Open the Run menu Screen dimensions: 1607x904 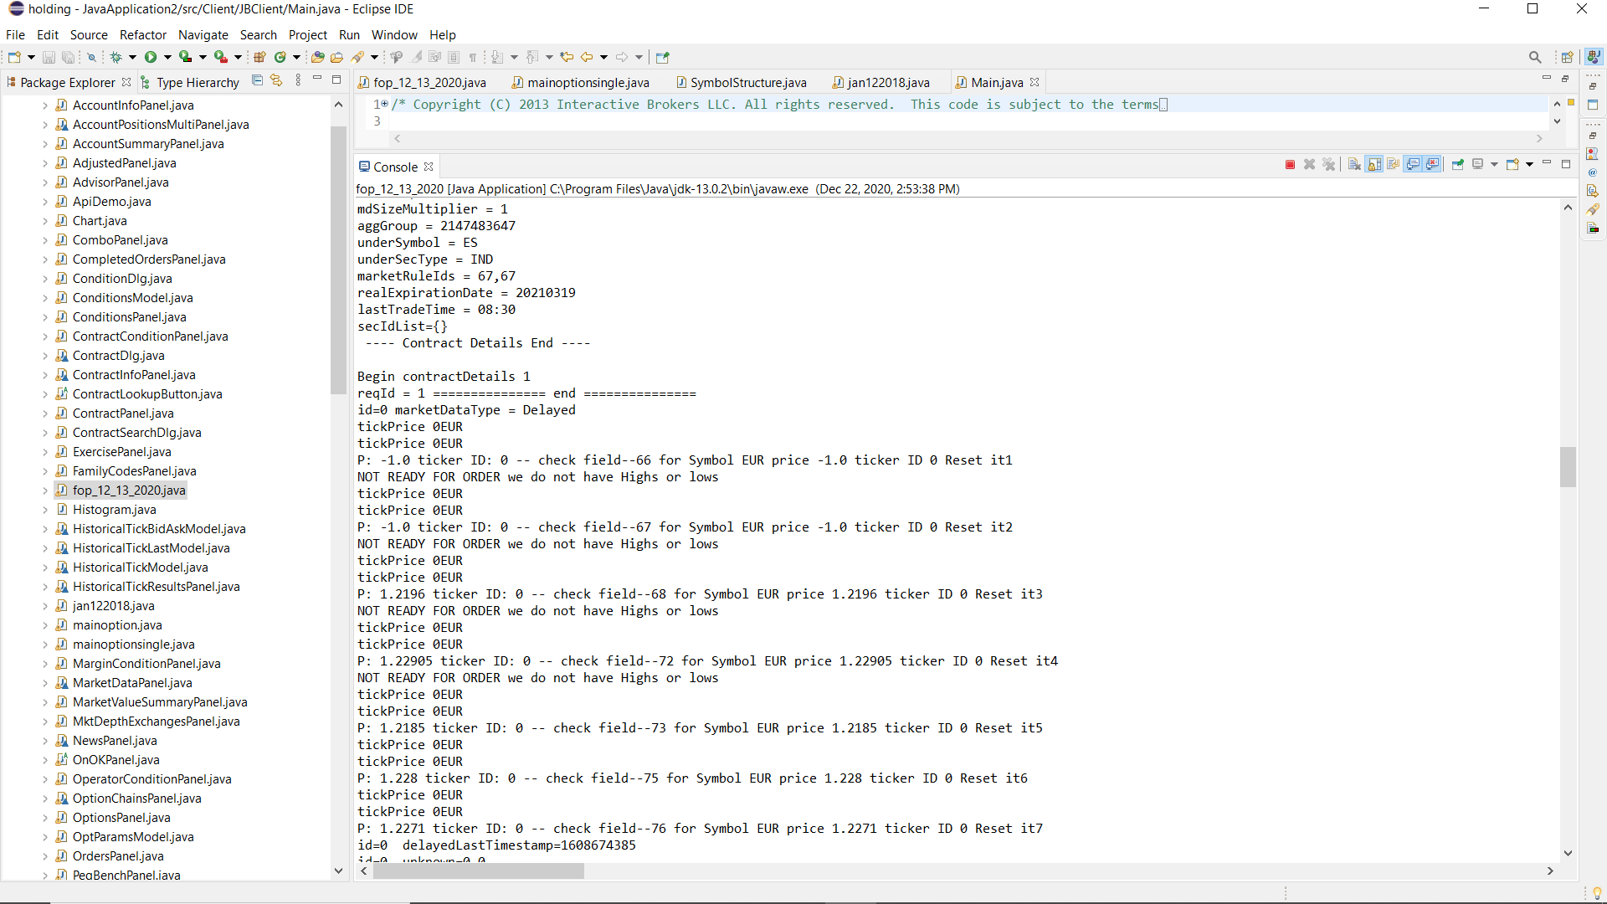(x=351, y=34)
